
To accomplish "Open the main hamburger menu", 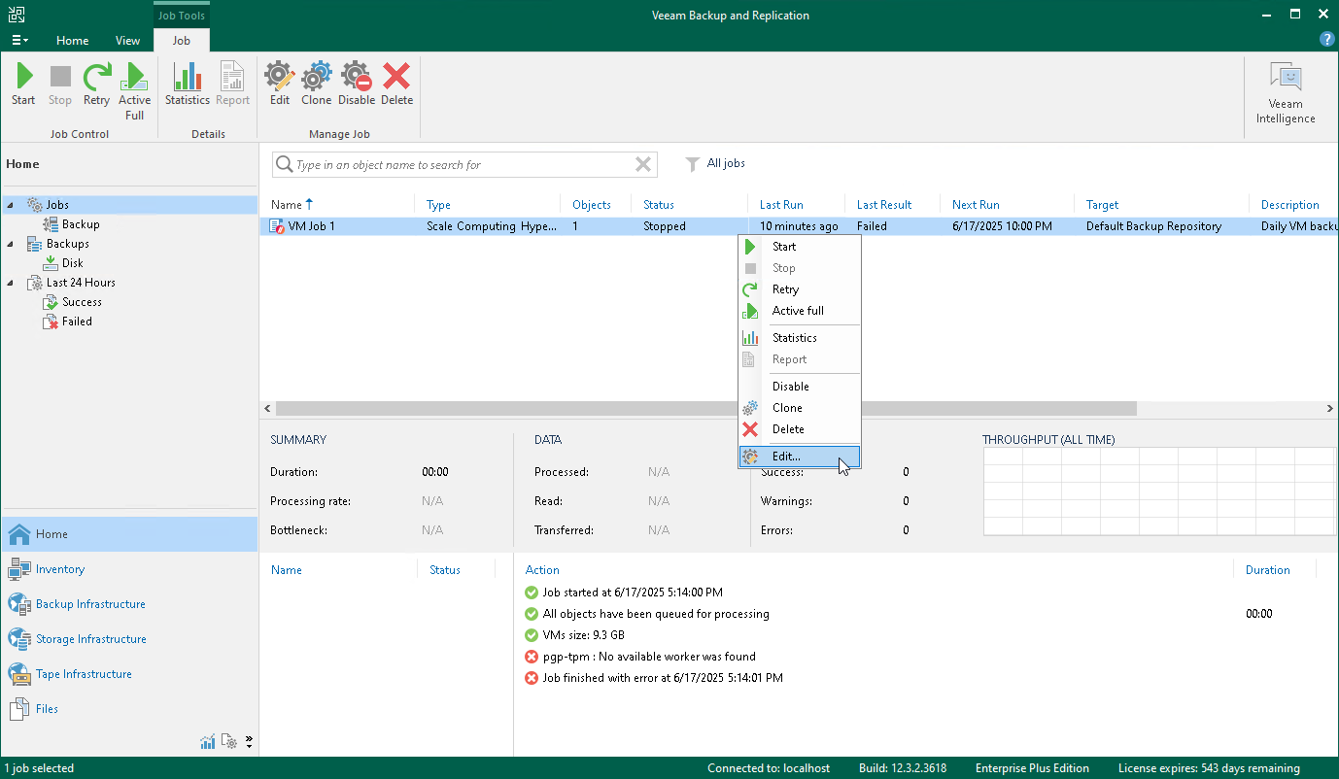I will pyautogui.click(x=19, y=41).
